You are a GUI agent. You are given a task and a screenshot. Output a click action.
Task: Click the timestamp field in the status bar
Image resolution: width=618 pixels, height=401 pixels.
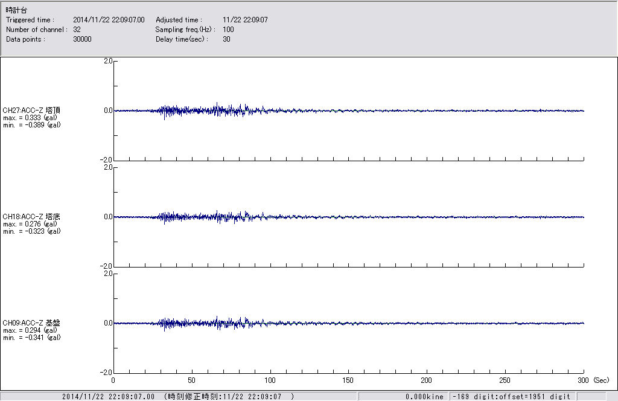(178, 397)
